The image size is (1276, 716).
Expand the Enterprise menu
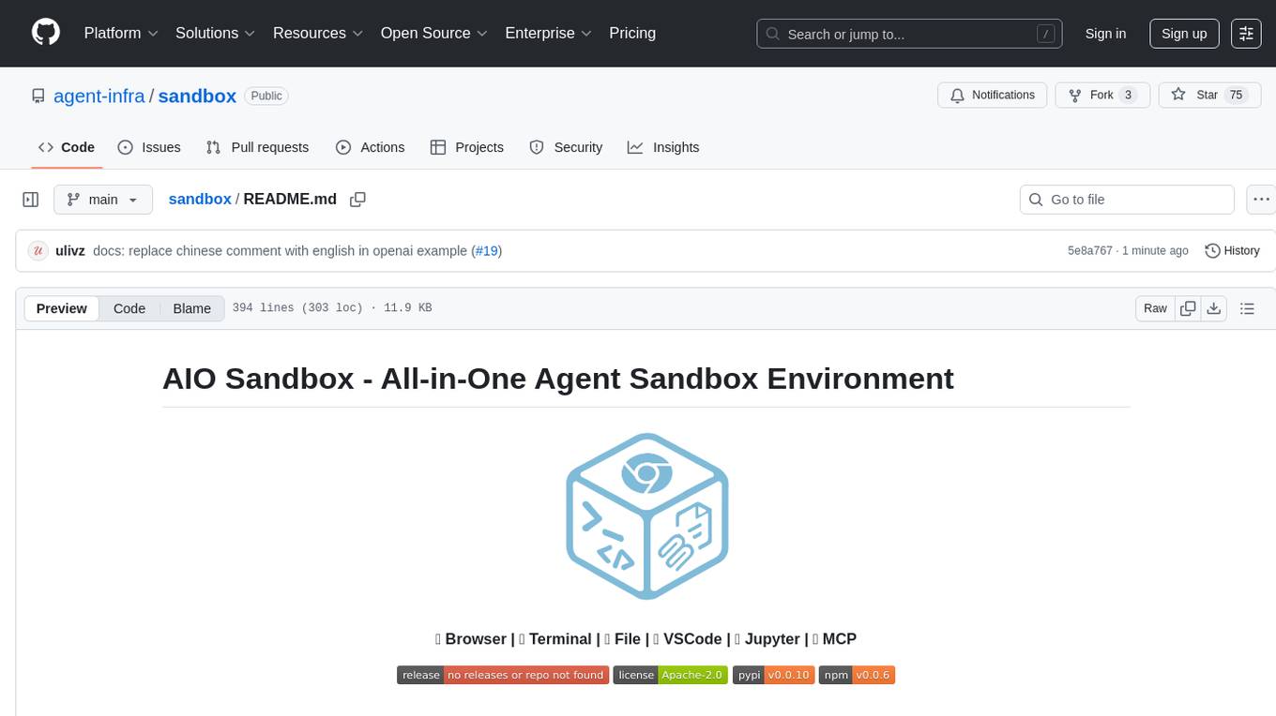tap(548, 33)
